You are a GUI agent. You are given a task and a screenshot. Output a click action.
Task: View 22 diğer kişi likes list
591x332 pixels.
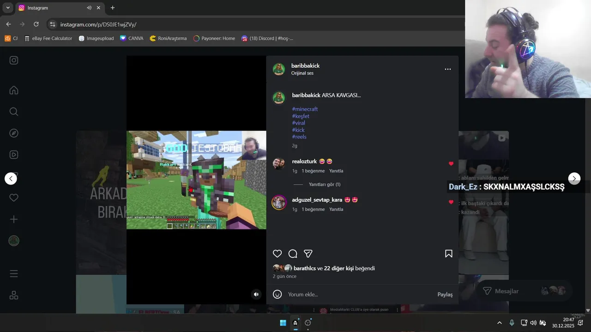tap(338, 268)
